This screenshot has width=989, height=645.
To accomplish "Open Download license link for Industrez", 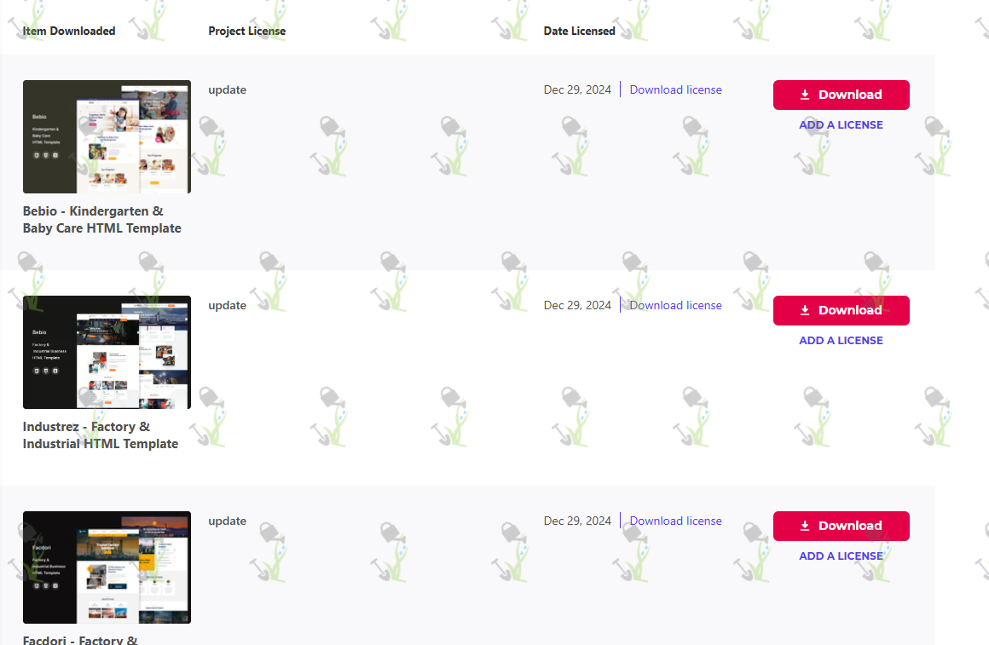I will 675,305.
